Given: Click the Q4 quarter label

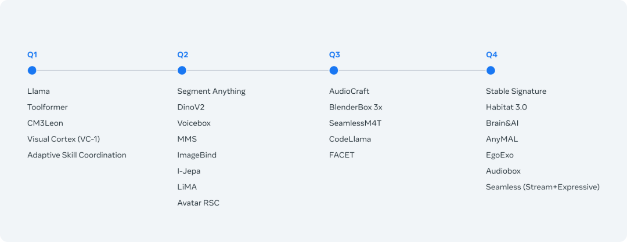Looking at the screenshot, I should coord(492,55).
